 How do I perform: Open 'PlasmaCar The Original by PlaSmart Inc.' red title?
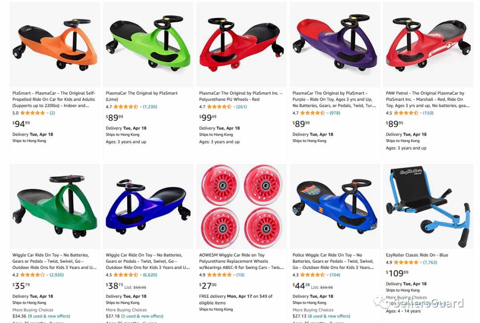[x=240, y=96]
